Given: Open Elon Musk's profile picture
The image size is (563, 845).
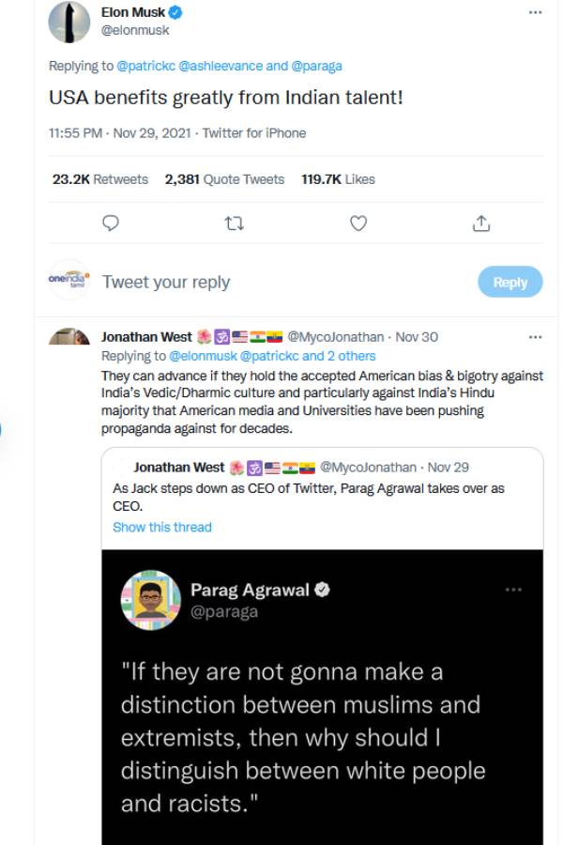Looking at the screenshot, I should pyautogui.click(x=68, y=22).
